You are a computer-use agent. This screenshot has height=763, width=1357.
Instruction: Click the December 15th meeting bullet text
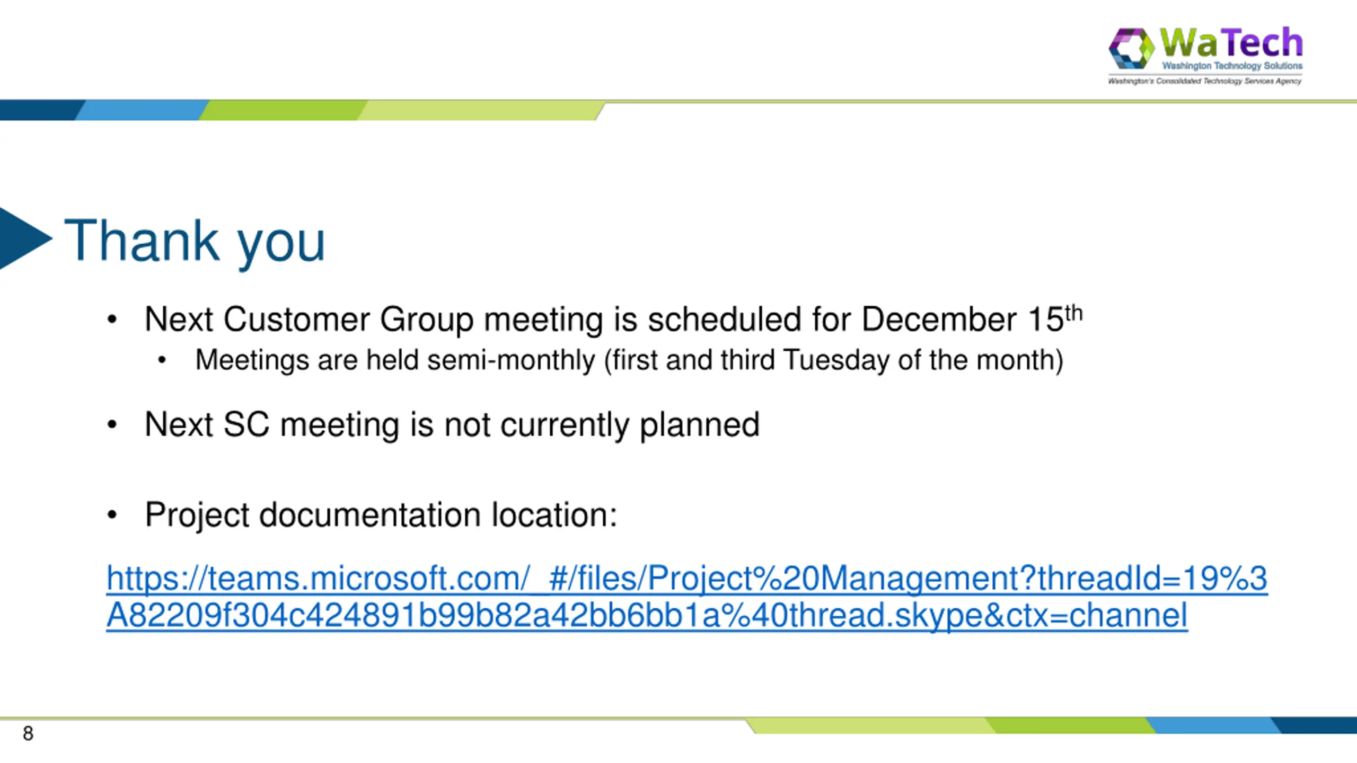(x=613, y=320)
